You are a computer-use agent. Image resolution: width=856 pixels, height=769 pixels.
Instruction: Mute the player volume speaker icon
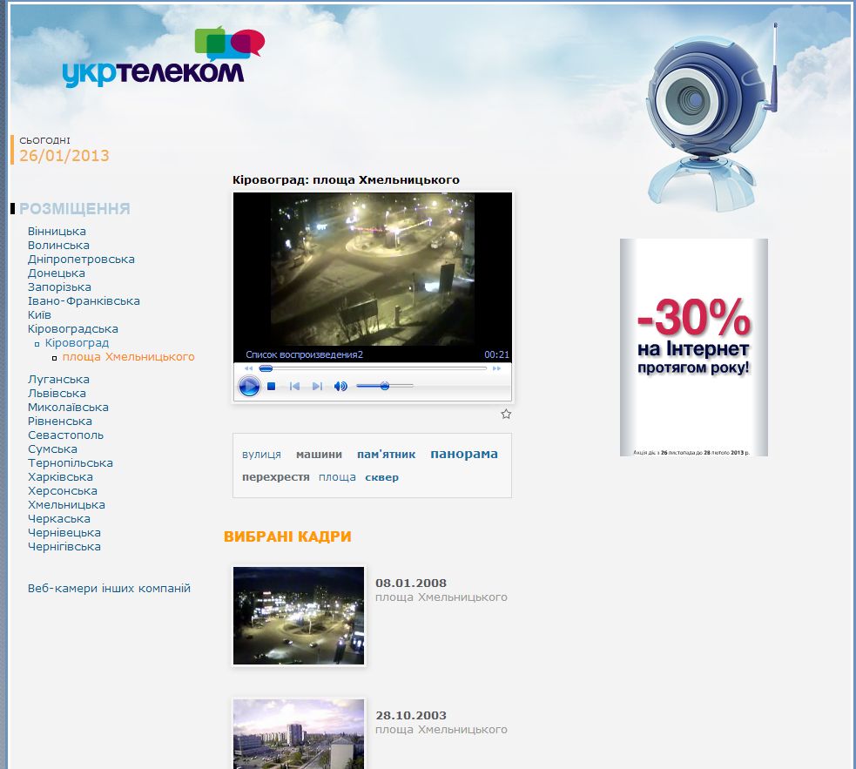click(x=340, y=387)
